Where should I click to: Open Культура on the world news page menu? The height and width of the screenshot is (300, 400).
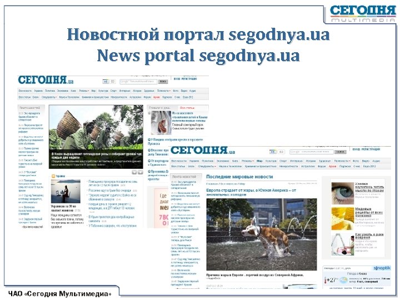tap(271, 161)
